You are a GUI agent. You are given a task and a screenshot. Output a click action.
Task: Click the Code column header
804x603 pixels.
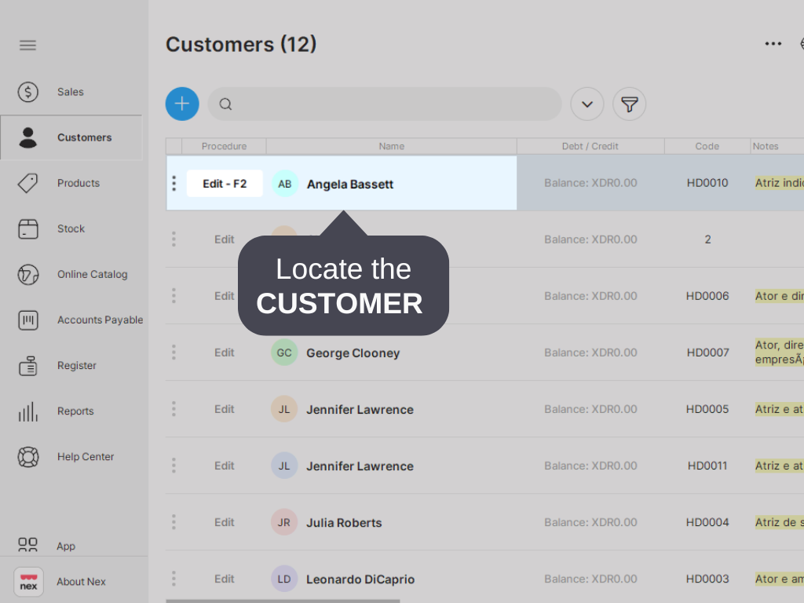(707, 146)
